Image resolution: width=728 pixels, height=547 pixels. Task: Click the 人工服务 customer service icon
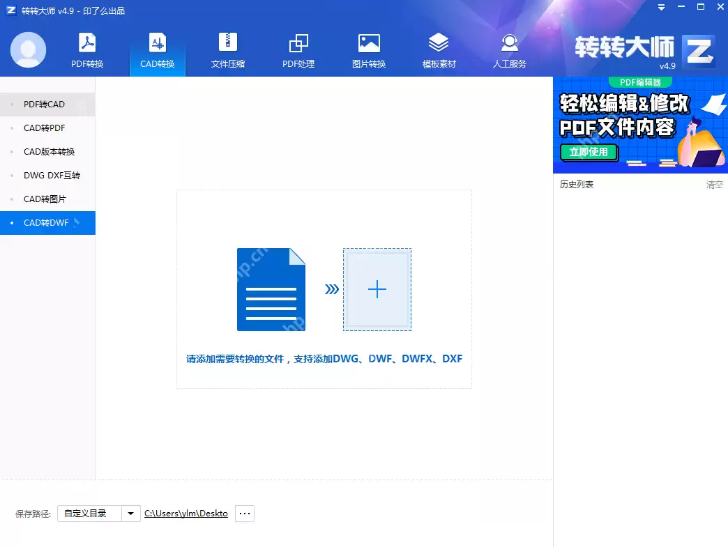509,49
